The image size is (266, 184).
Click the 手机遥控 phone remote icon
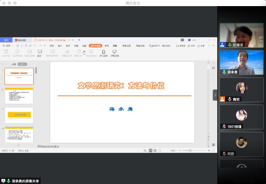tap(103, 52)
